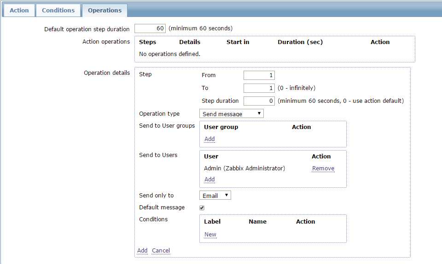Click the '(minimum 60 seconds)' hint text
442x264 pixels.
tap(200, 28)
